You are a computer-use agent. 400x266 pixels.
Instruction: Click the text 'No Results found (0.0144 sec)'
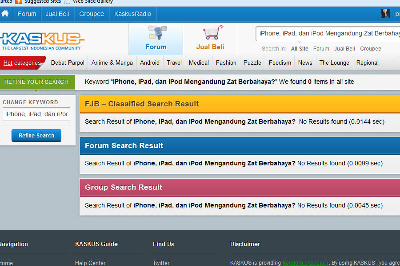(342, 121)
